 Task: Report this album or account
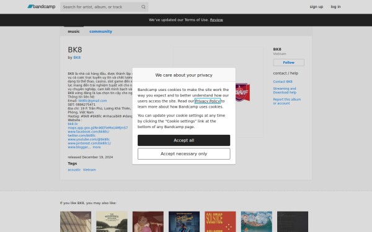(286, 101)
